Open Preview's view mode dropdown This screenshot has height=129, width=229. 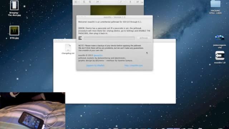pyautogui.click(x=77, y=2)
